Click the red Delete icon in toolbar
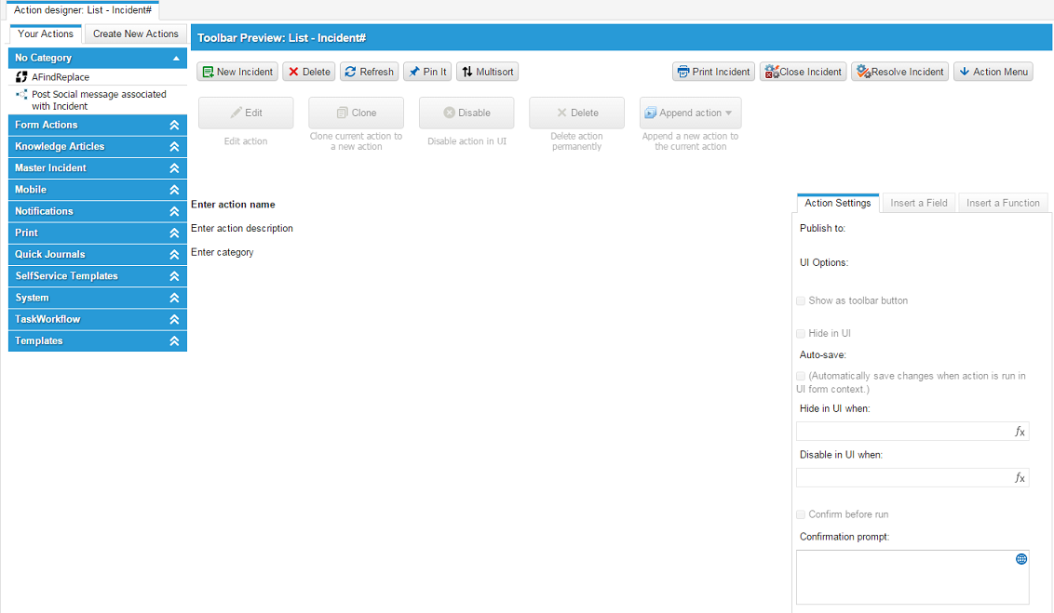Screen dimensions: 1054x613 coord(293,72)
